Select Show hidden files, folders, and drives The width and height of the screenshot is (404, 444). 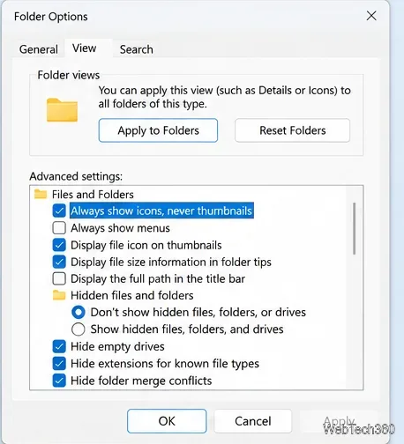[x=79, y=329]
